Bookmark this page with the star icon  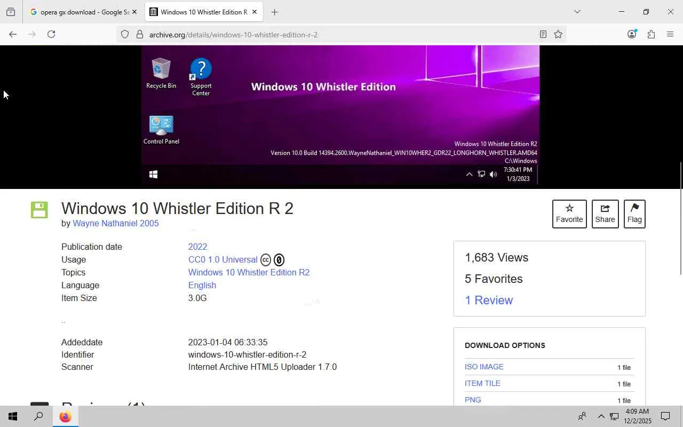pos(558,34)
